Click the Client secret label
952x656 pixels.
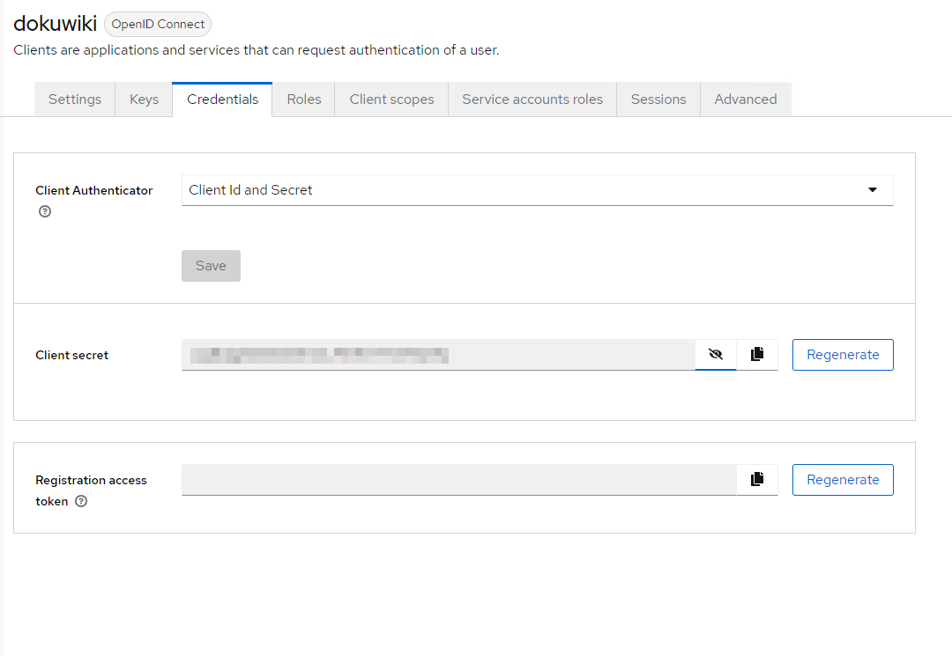pyautogui.click(x=71, y=355)
